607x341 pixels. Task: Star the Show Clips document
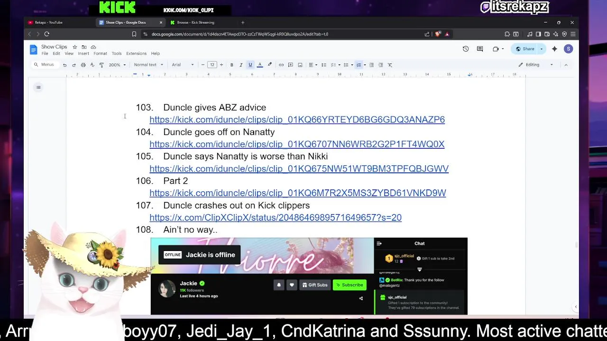click(x=74, y=47)
